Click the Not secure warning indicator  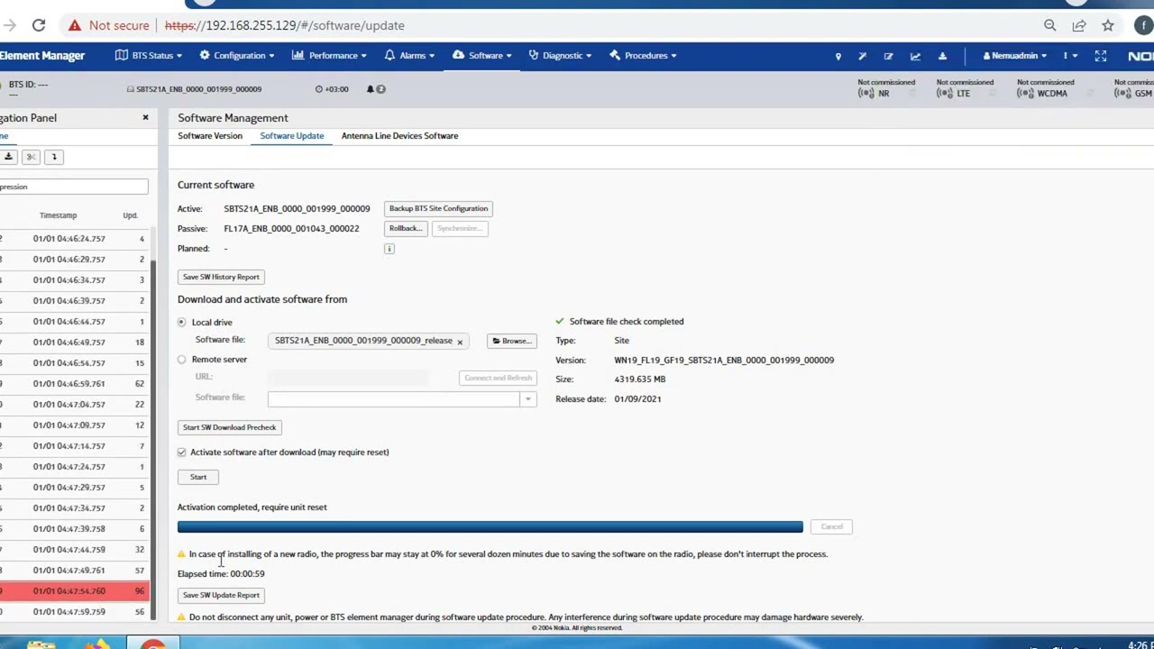pos(108,25)
